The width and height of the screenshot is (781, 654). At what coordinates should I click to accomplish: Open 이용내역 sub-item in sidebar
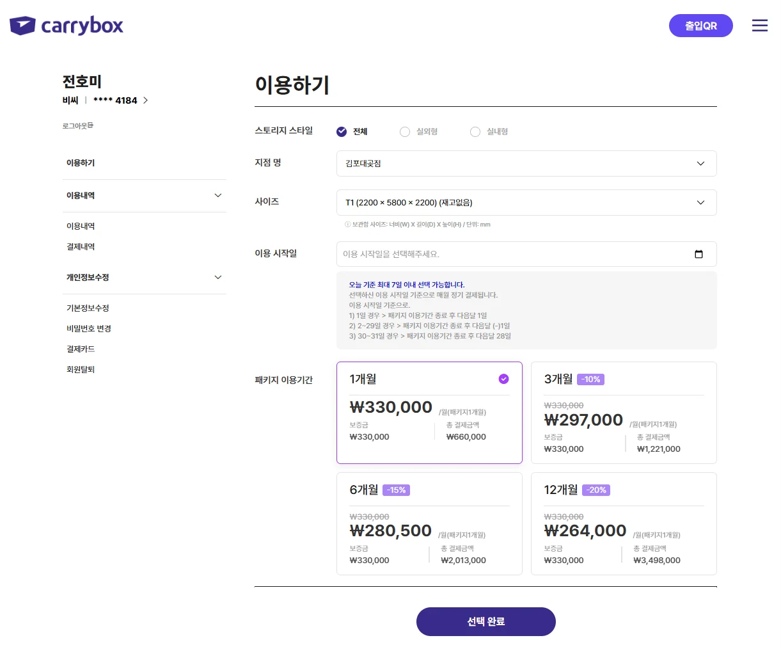pos(81,227)
